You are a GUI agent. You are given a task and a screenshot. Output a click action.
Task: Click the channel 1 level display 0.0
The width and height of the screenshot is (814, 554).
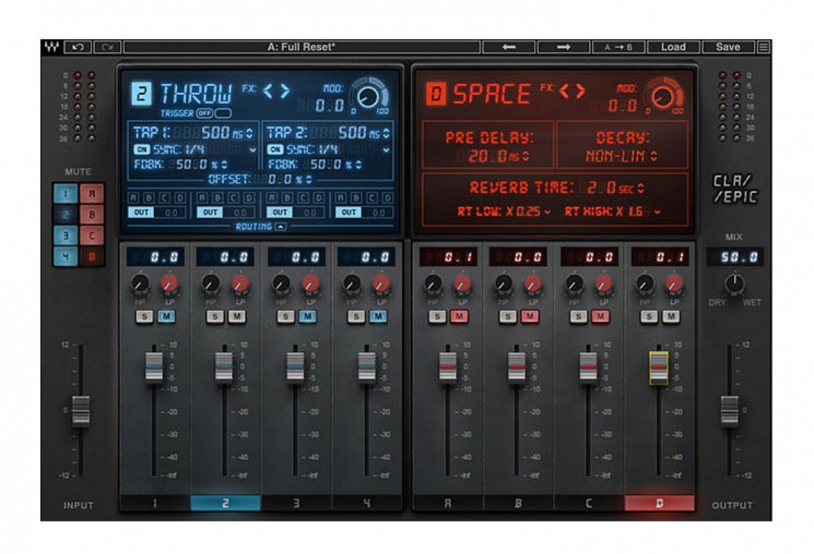click(155, 257)
